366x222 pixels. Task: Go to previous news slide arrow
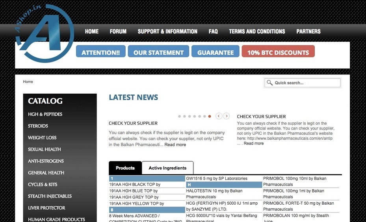tap(219, 116)
